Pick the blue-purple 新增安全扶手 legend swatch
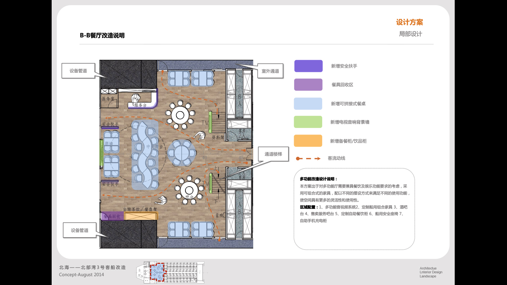 [x=308, y=66]
